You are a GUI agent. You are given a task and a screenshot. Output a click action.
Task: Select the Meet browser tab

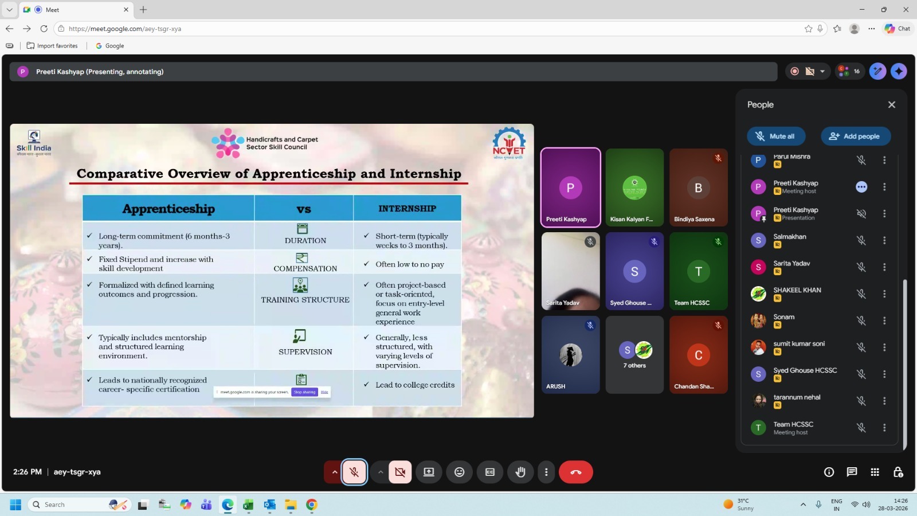point(75,10)
